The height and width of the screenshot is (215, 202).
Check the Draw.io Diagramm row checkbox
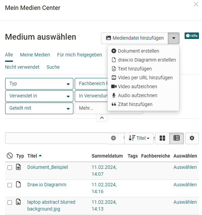click(x=10, y=185)
